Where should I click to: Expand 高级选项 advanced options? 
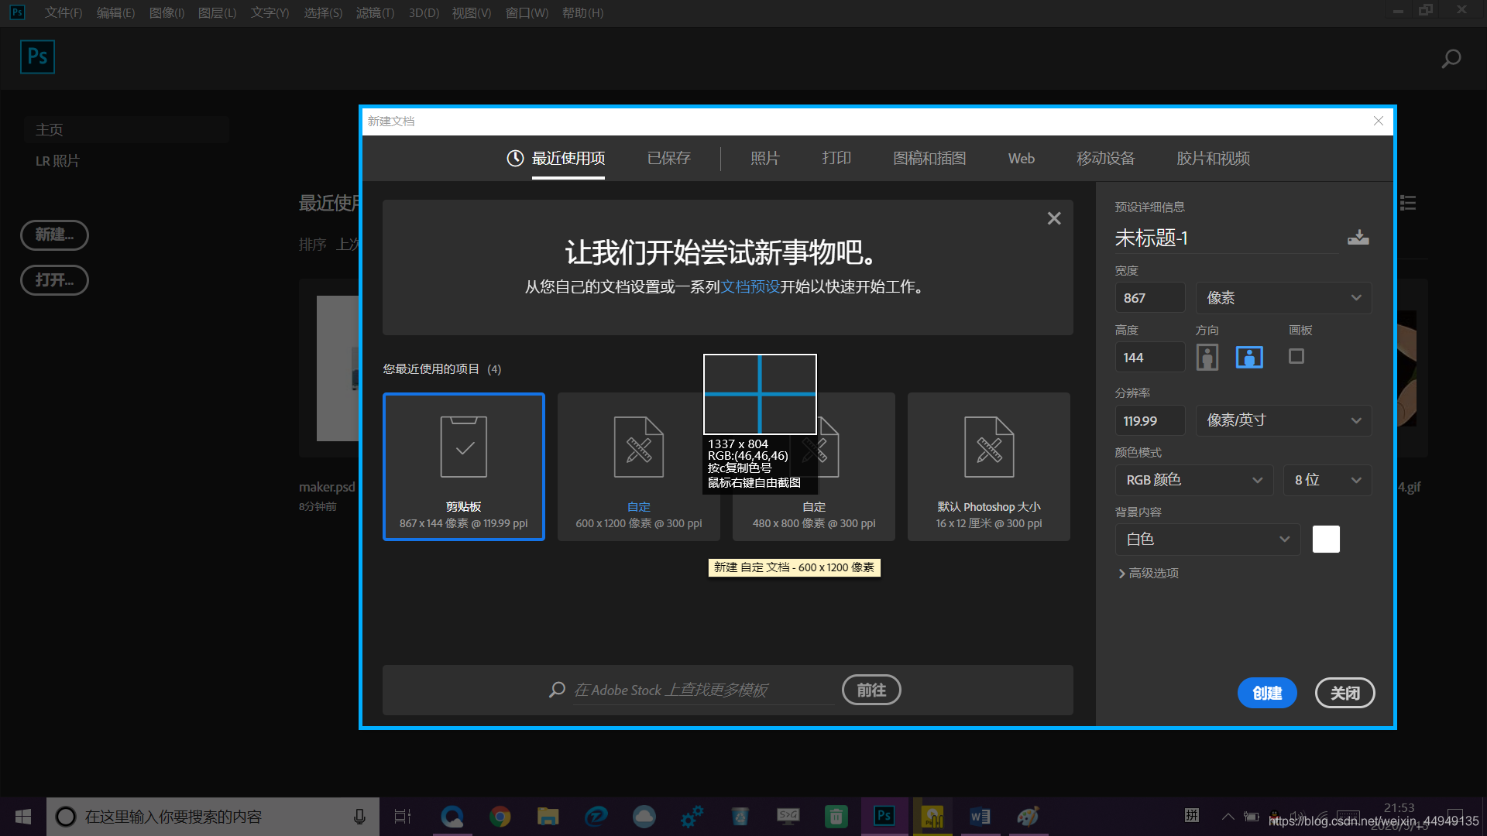(x=1149, y=574)
